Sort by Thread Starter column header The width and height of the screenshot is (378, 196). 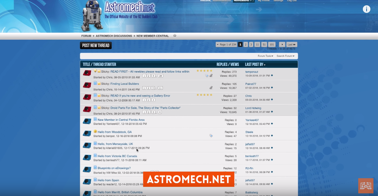pyautogui.click(x=104, y=64)
